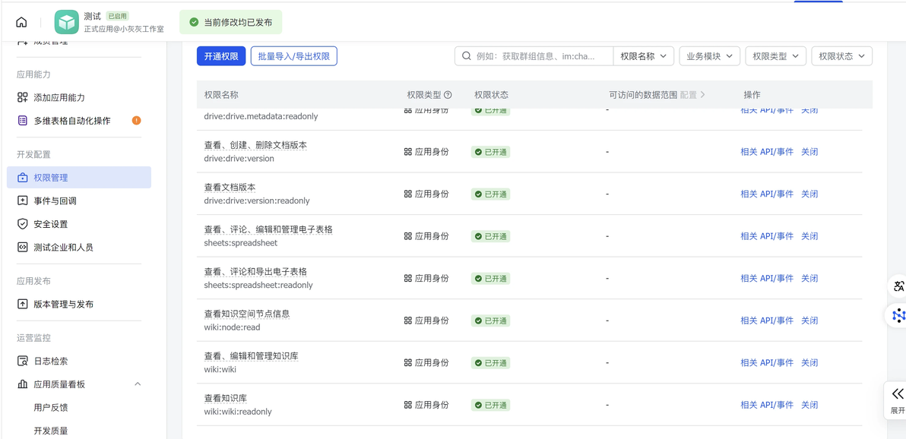This screenshot has height=439, width=906.
Task: Click the search magnifier icon
Action: click(466, 56)
